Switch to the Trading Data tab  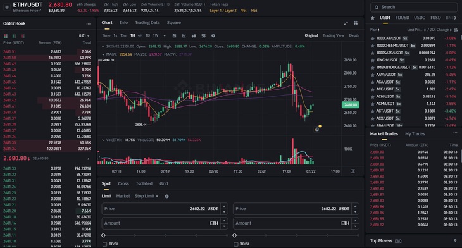pos(147,23)
